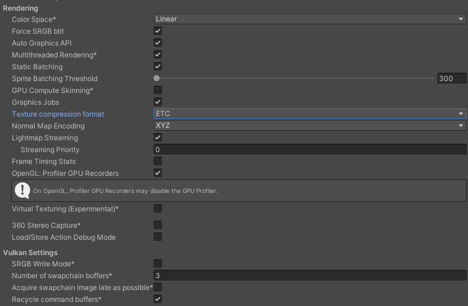Click the Streaming Priority input field
Screen dimensions: 468x306
[310, 149]
